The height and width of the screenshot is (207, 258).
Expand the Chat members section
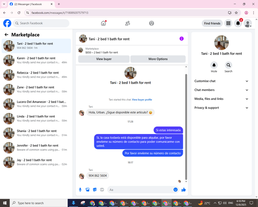click(221, 90)
